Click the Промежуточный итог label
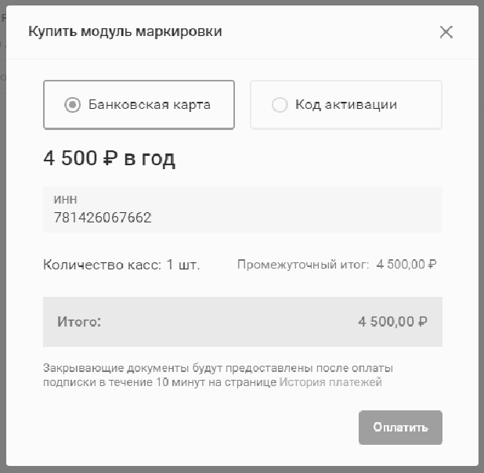This screenshot has width=484, height=473. click(302, 265)
